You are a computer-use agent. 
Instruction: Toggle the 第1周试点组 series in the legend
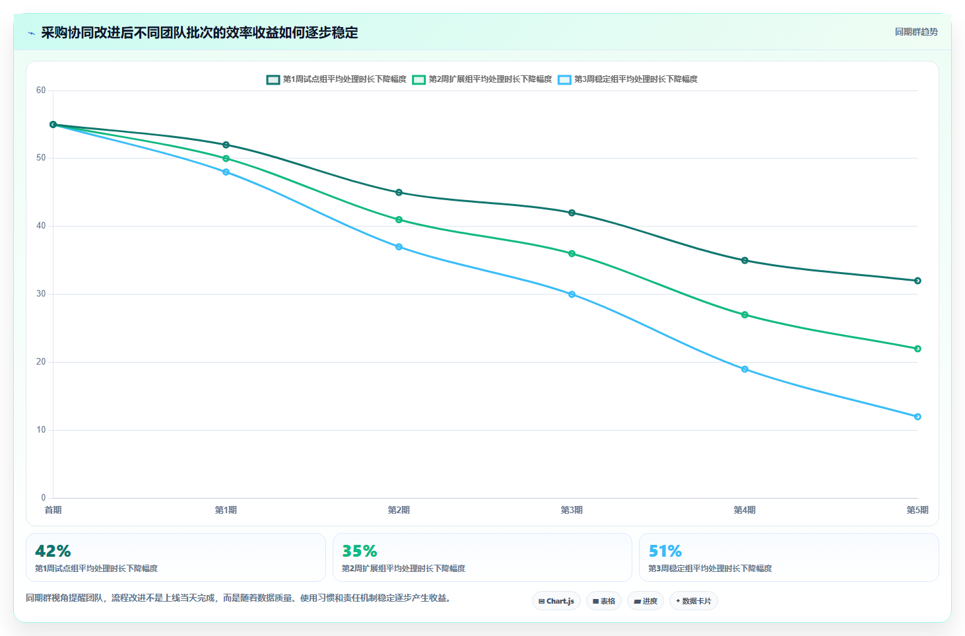pos(337,79)
